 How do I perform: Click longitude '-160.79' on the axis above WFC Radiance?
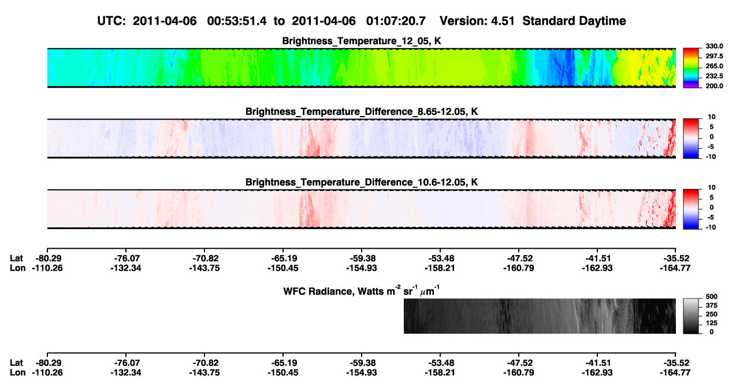(x=519, y=268)
